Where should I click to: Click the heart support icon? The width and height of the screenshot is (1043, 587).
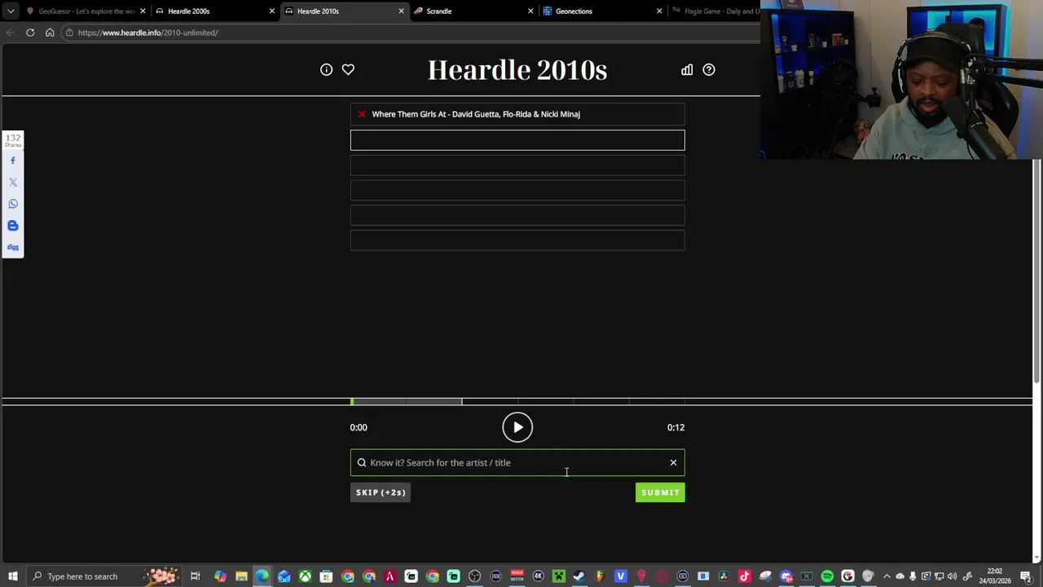point(348,70)
